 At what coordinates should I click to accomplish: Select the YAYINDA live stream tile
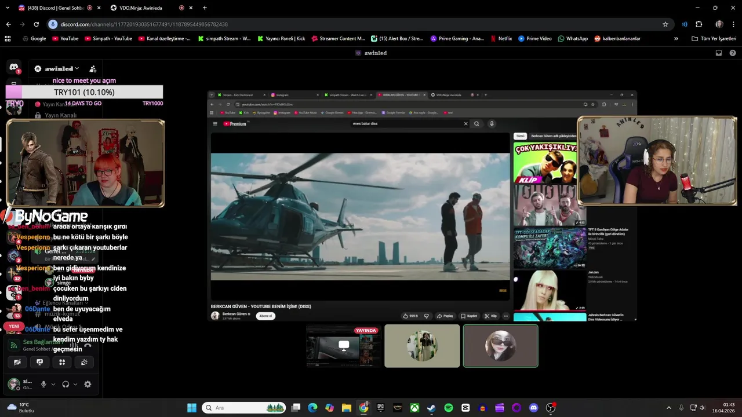coord(343,346)
